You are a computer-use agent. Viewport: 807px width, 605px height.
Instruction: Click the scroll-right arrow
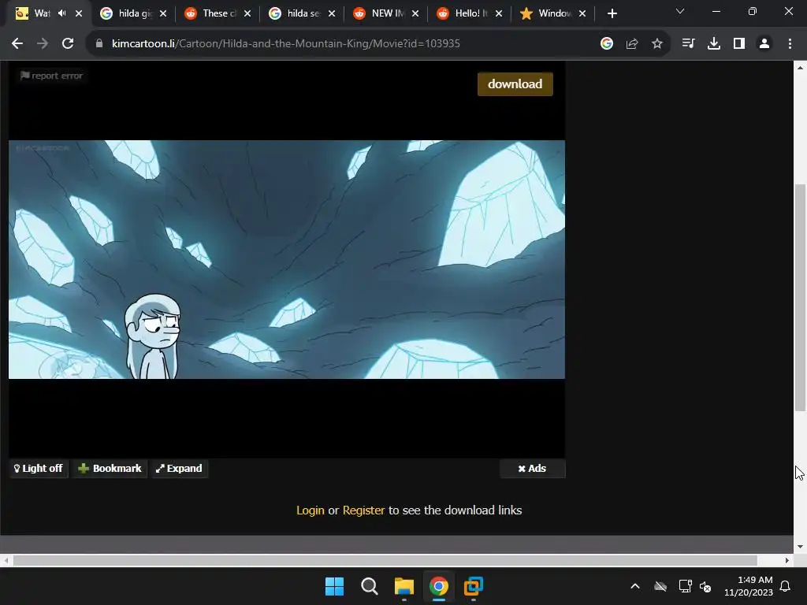(x=787, y=560)
